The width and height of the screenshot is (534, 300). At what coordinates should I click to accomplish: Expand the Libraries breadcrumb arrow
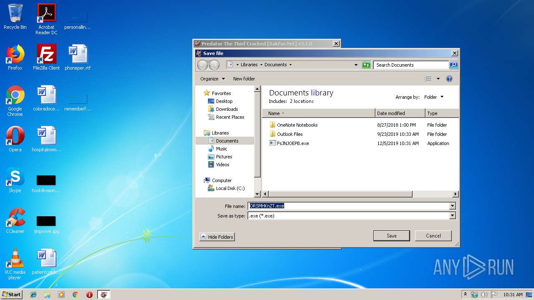point(261,65)
